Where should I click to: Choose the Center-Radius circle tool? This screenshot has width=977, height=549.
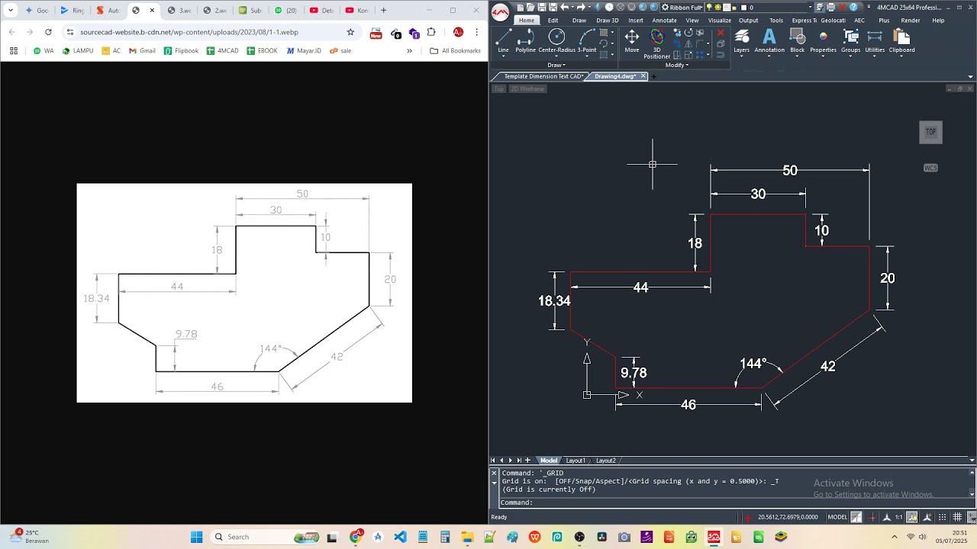[556, 41]
